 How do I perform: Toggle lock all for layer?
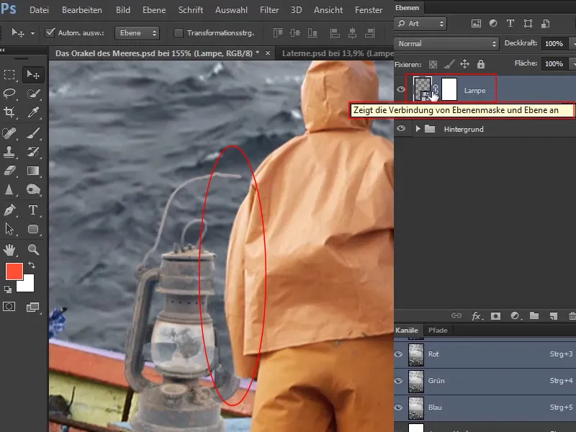(x=481, y=64)
